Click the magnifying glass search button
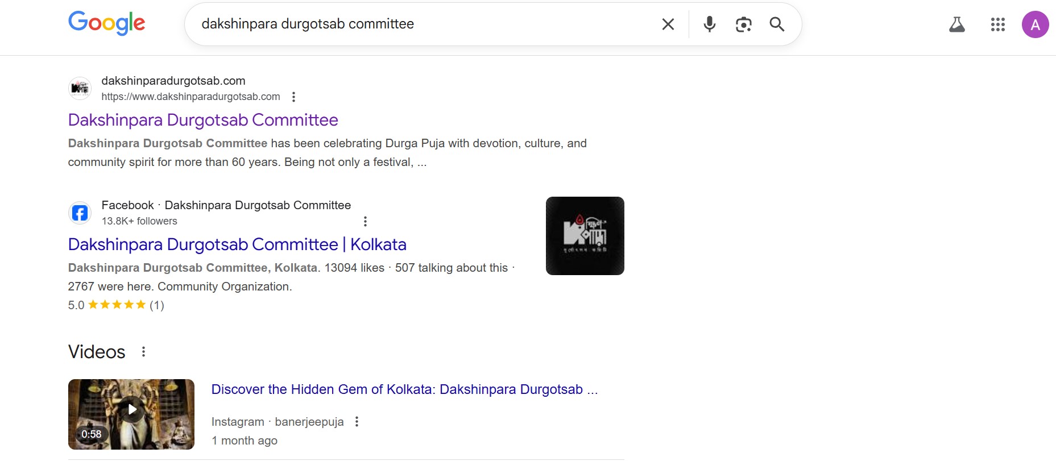This screenshot has width=1056, height=461. pyautogui.click(x=777, y=24)
